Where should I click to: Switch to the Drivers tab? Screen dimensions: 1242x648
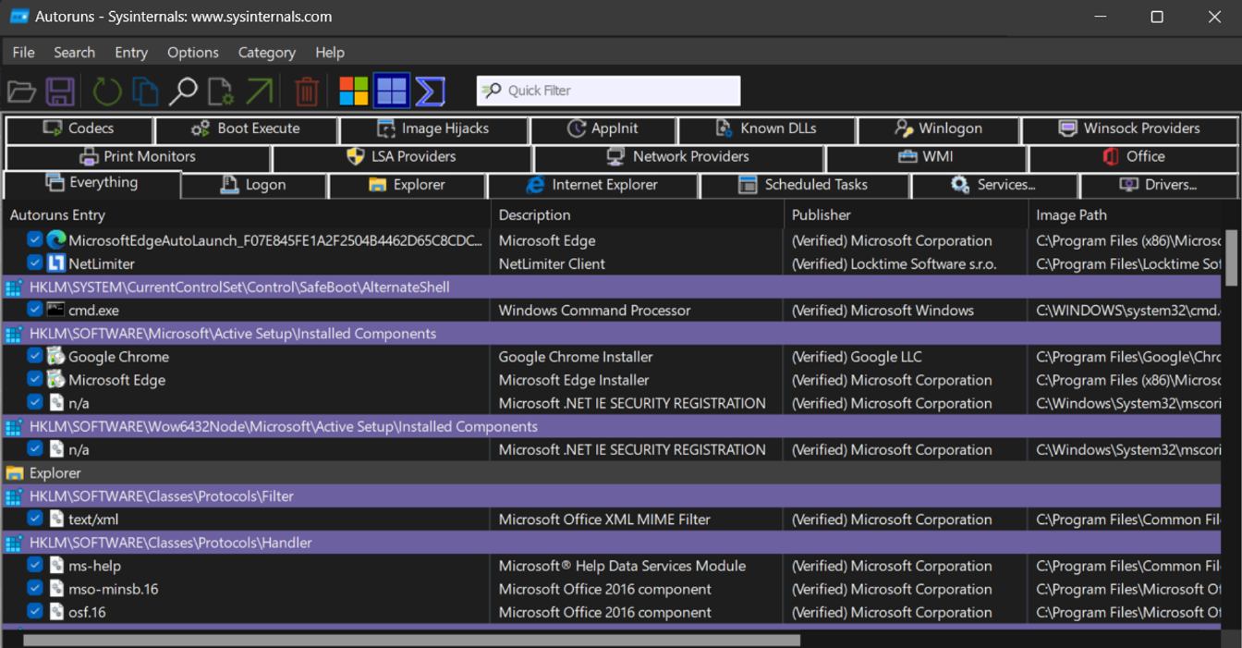(x=1159, y=185)
